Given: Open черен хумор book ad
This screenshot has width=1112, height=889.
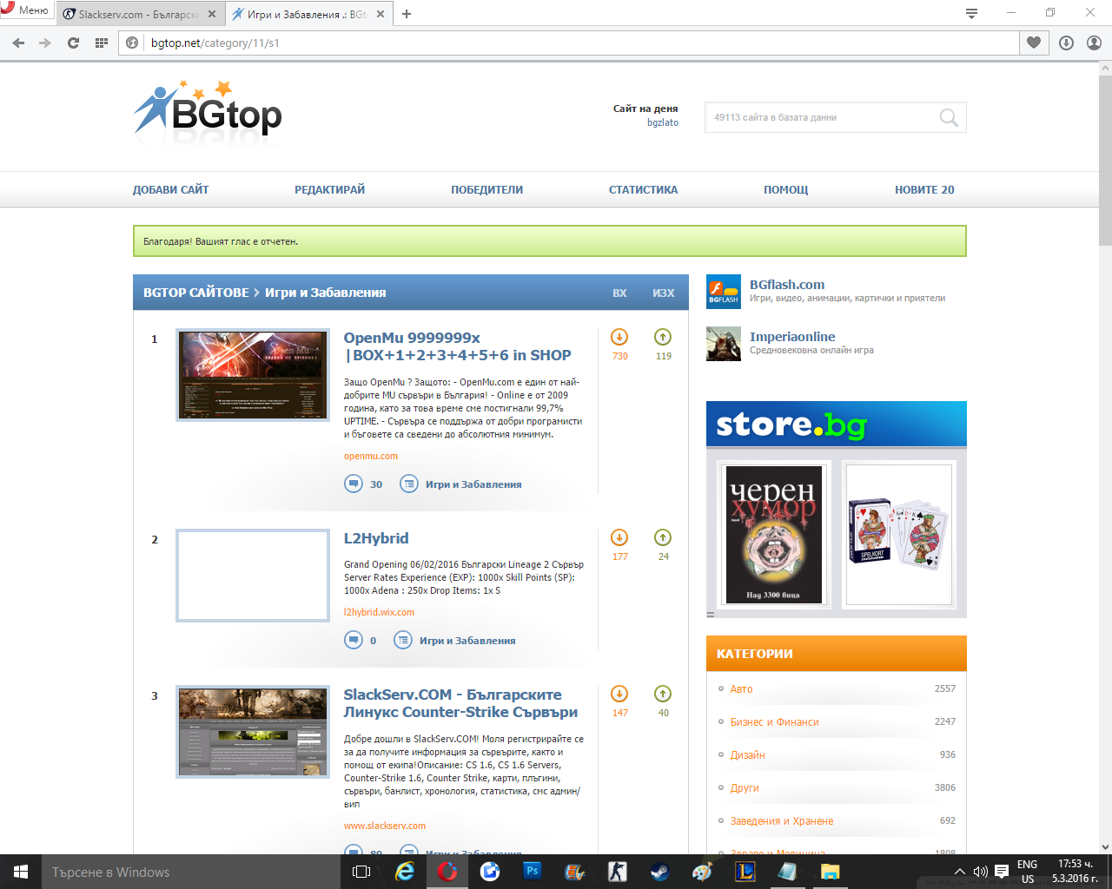Looking at the screenshot, I should [774, 534].
